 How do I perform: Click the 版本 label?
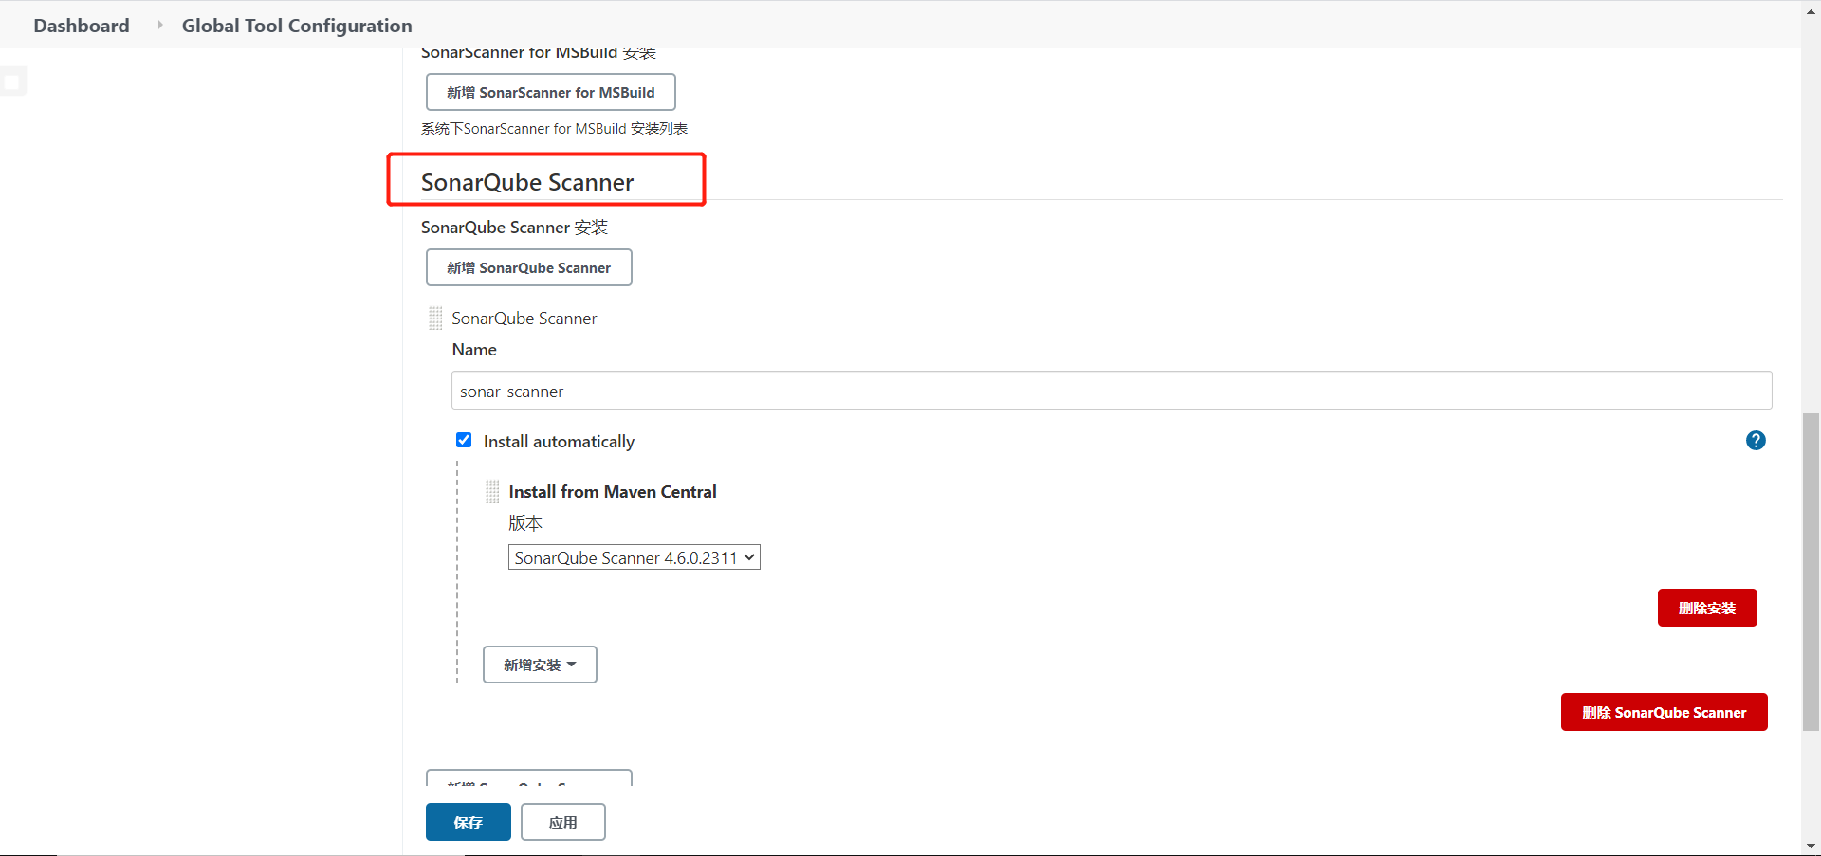525,523
